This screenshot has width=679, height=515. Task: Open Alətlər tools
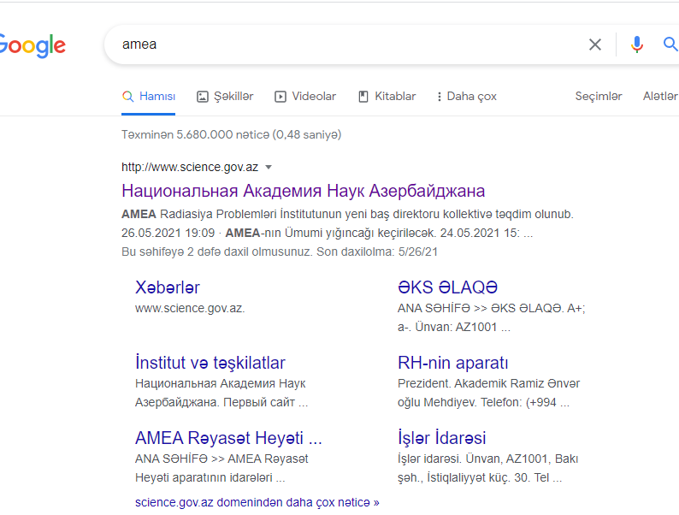pos(660,96)
